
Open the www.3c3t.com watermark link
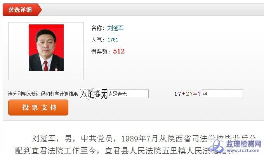243,150
